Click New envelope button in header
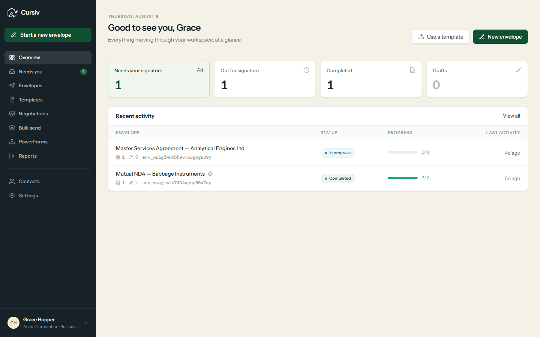Image resolution: width=540 pixels, height=337 pixels. pos(500,37)
